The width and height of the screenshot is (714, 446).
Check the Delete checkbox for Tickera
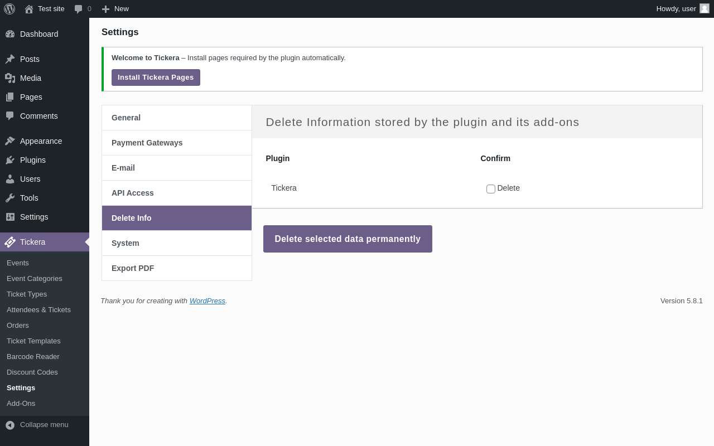point(491,189)
